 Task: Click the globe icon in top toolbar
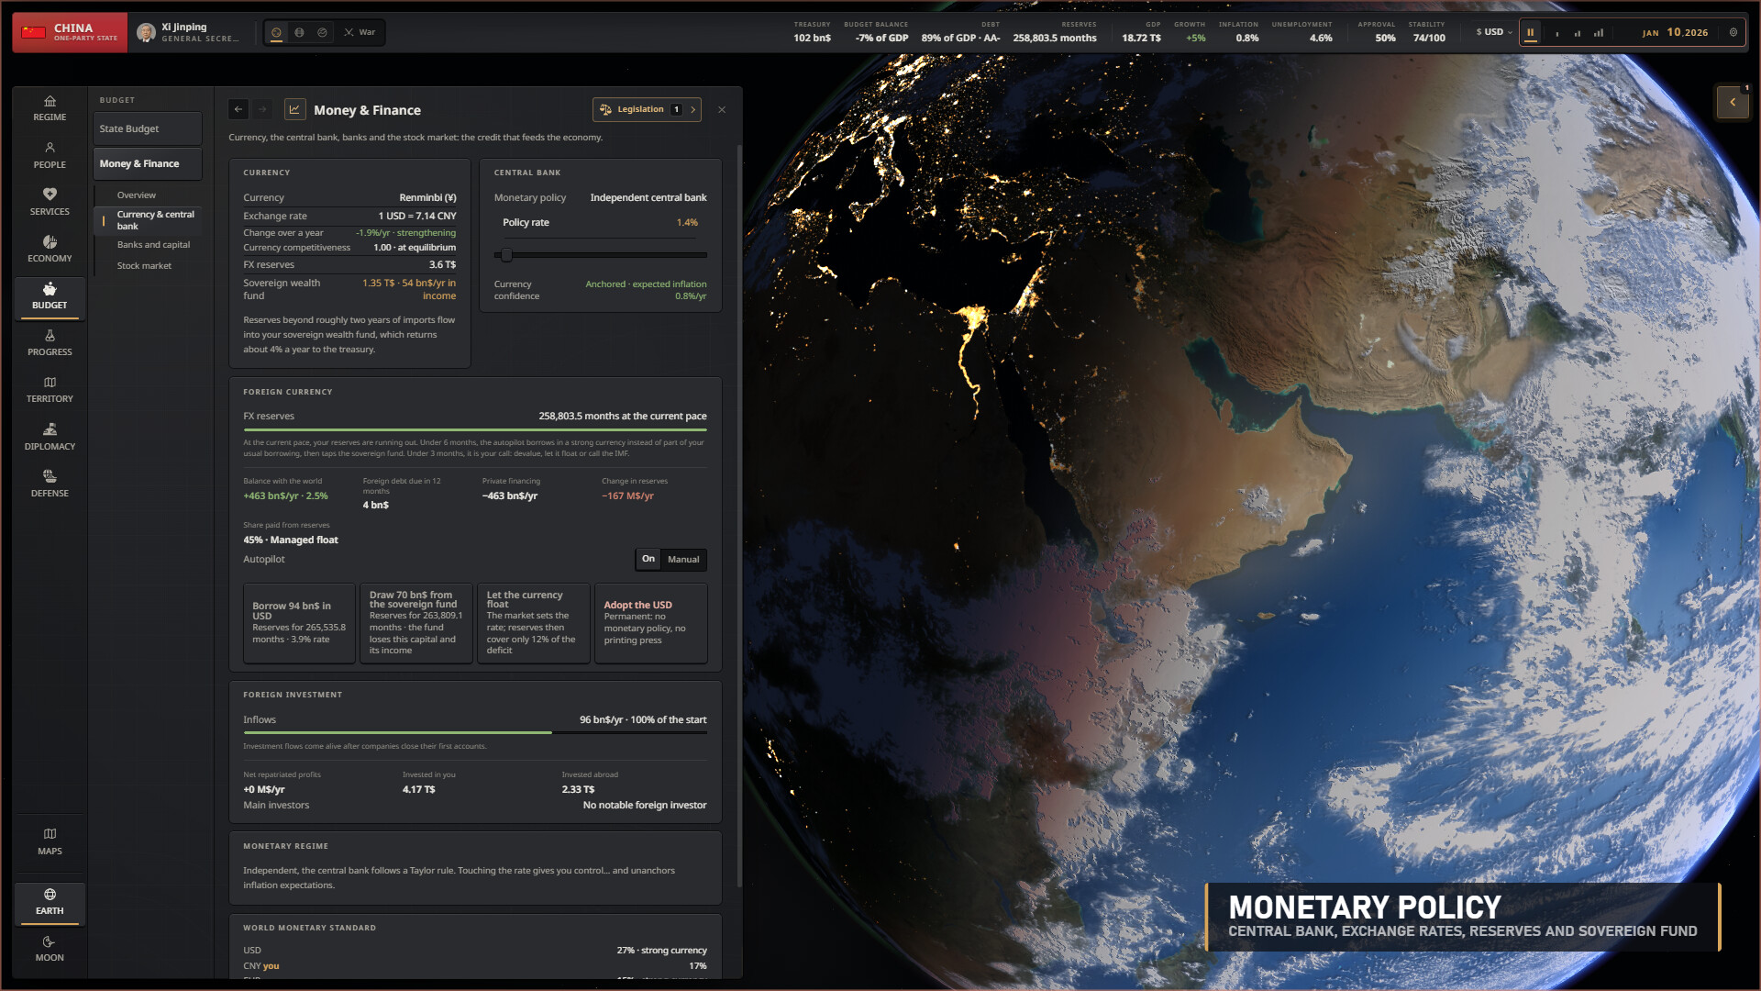(299, 32)
